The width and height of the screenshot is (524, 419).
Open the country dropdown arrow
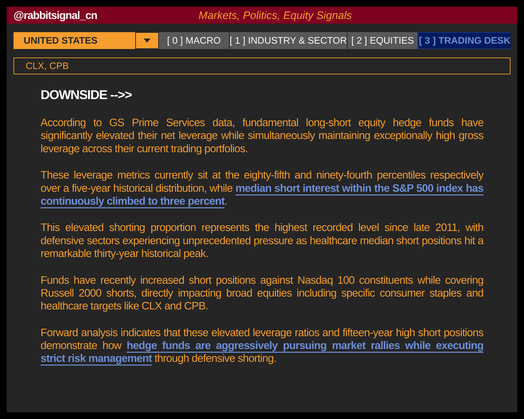[x=147, y=41]
